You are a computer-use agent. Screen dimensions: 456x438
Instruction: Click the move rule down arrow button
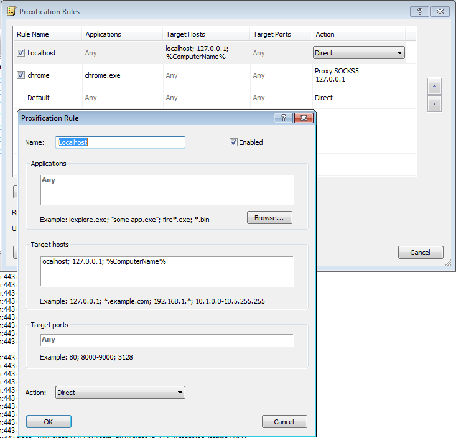coord(434,104)
